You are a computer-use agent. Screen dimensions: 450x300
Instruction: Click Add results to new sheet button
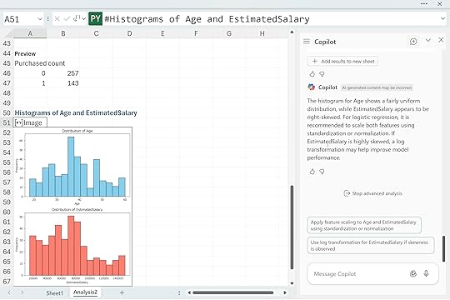coord(342,61)
